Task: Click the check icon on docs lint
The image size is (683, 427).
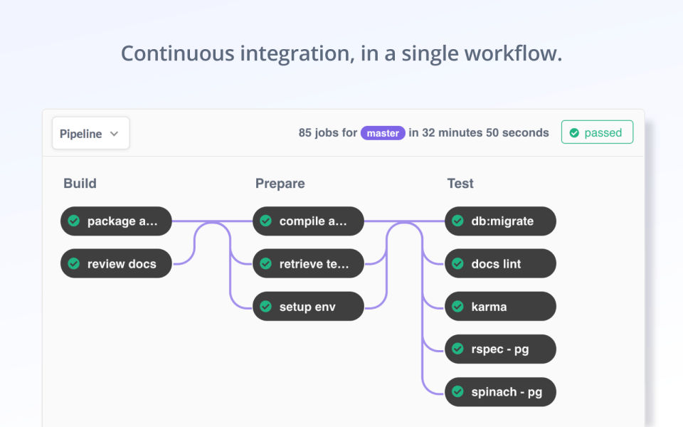Action: coord(457,264)
